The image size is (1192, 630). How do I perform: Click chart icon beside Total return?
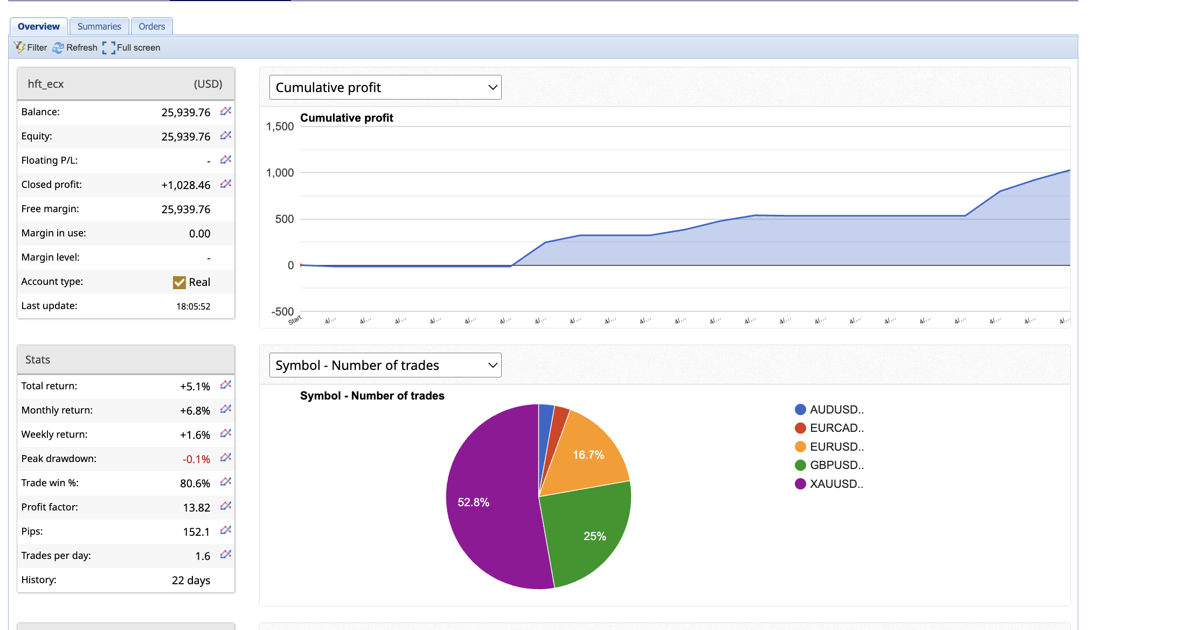(x=226, y=384)
